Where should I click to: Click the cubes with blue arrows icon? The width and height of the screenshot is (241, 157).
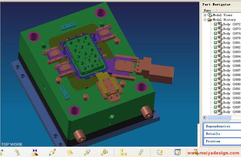(52, 152)
